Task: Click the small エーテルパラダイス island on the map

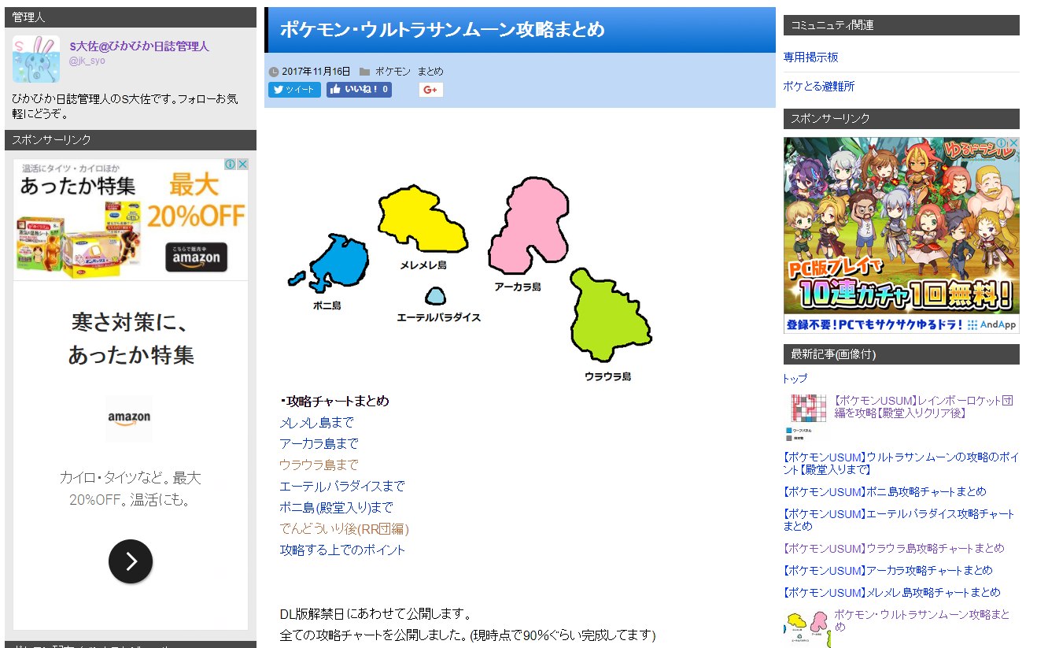Action: pyautogui.click(x=435, y=296)
